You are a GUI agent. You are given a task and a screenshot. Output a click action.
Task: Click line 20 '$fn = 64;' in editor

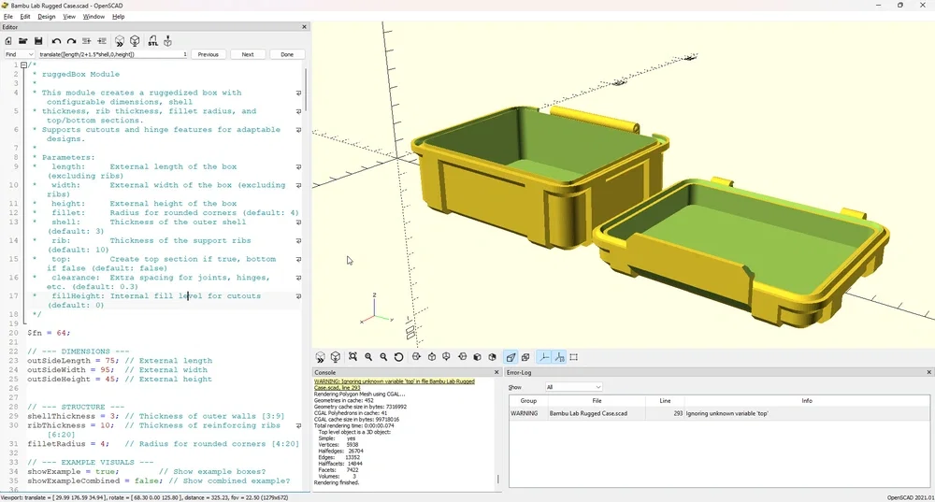click(x=49, y=333)
